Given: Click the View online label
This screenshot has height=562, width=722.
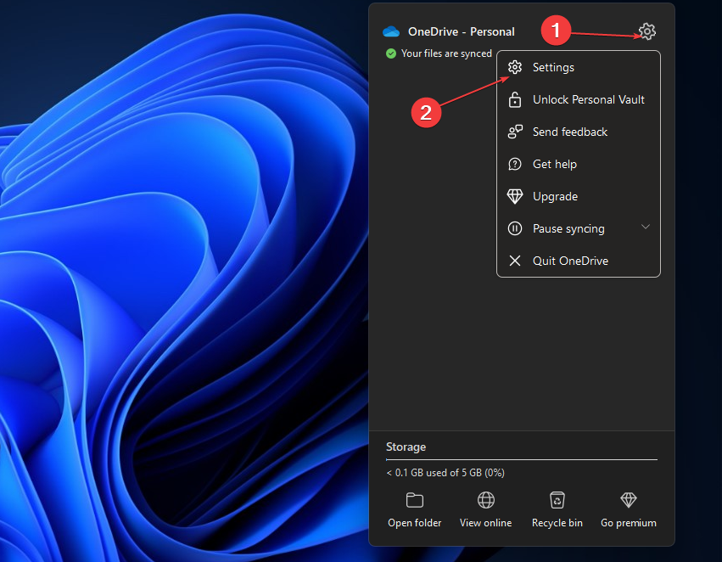Looking at the screenshot, I should 486,523.
